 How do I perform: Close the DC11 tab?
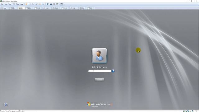click(x=33, y=8)
